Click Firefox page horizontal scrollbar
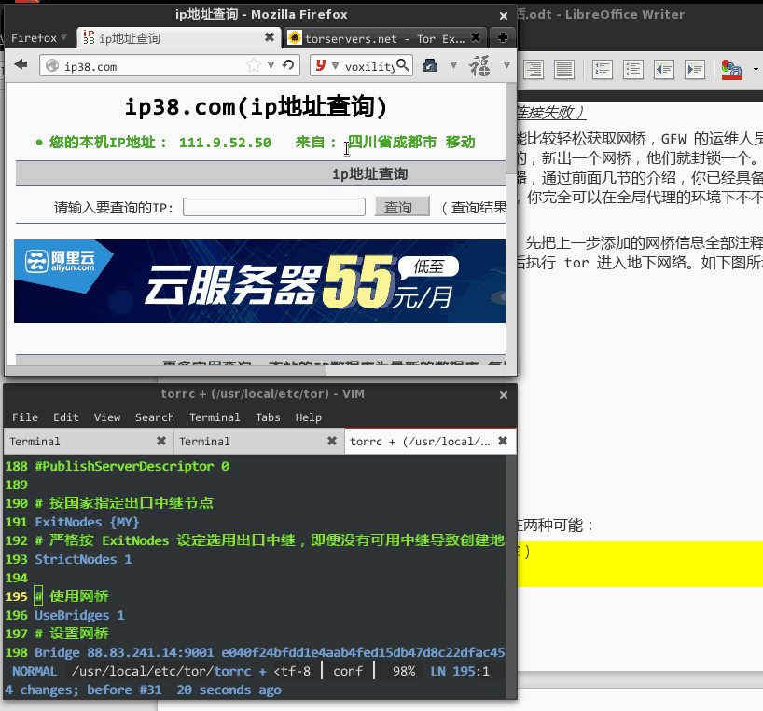Image resolution: width=763 pixels, height=711 pixels. [x=165, y=372]
